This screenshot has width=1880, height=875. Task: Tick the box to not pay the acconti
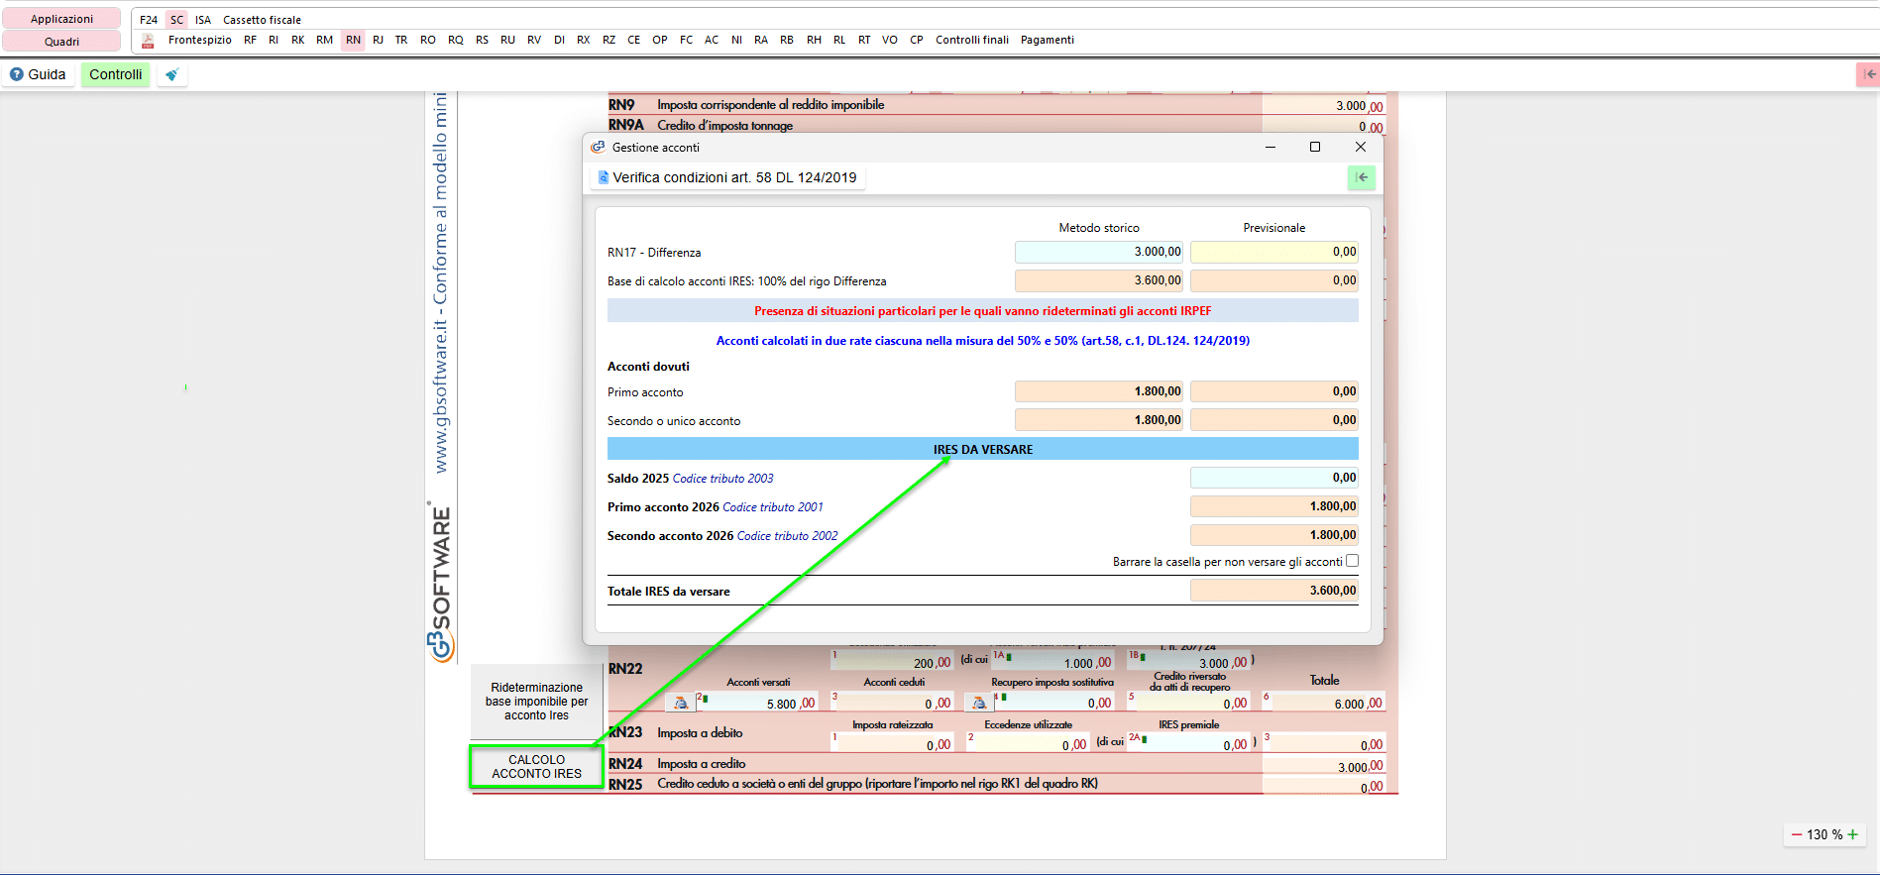click(1352, 561)
